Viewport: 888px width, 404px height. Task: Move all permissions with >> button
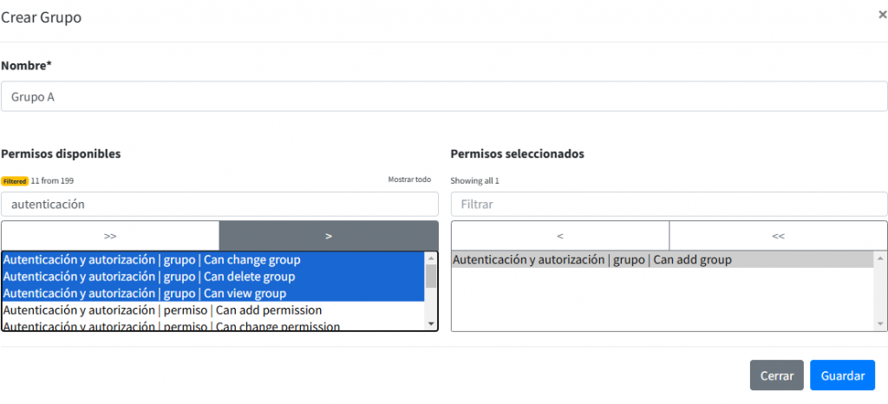point(110,236)
